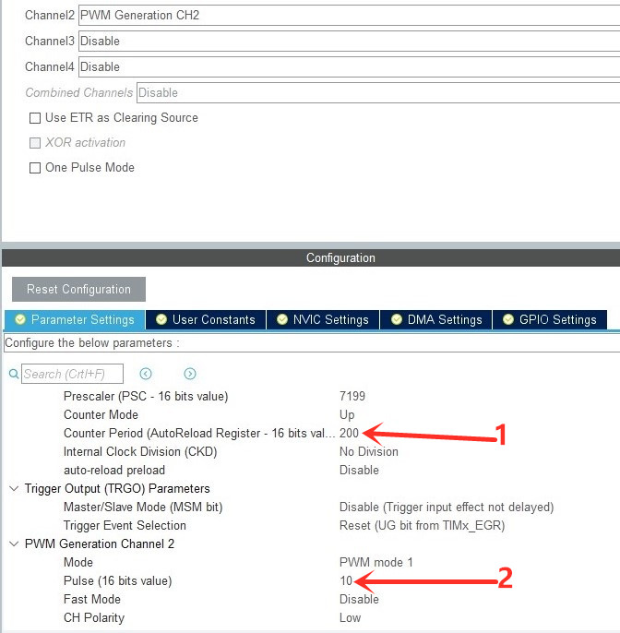Click the search magnifier icon
This screenshot has width=620, height=633.
[x=14, y=374]
